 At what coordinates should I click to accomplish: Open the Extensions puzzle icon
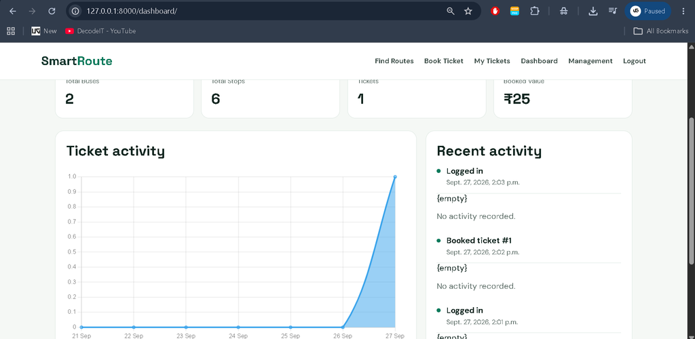coord(535,11)
